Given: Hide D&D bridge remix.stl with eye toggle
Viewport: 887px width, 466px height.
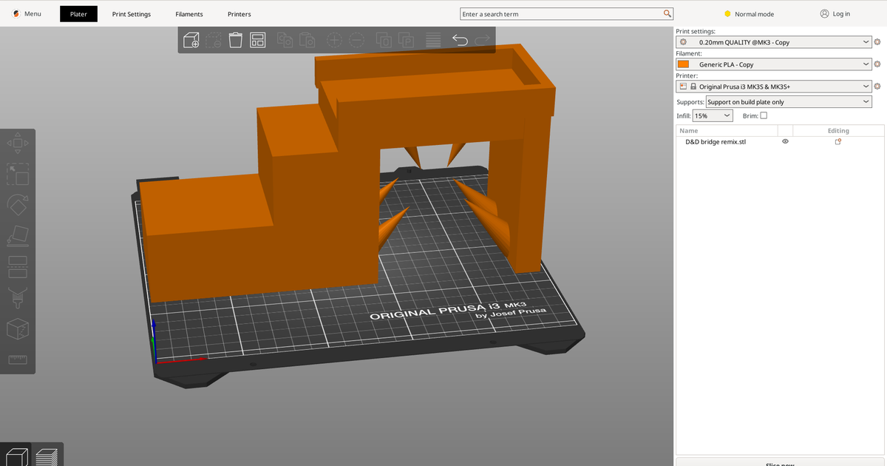Looking at the screenshot, I should click(x=785, y=141).
